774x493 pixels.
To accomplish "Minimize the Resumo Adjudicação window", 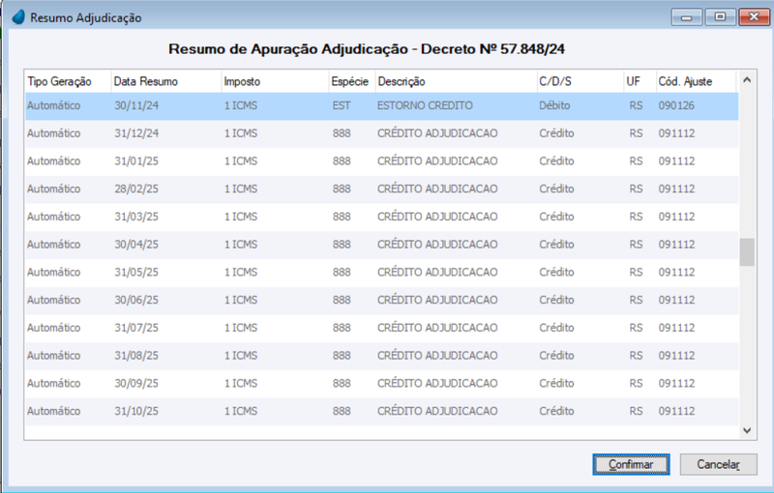I will [x=686, y=17].
